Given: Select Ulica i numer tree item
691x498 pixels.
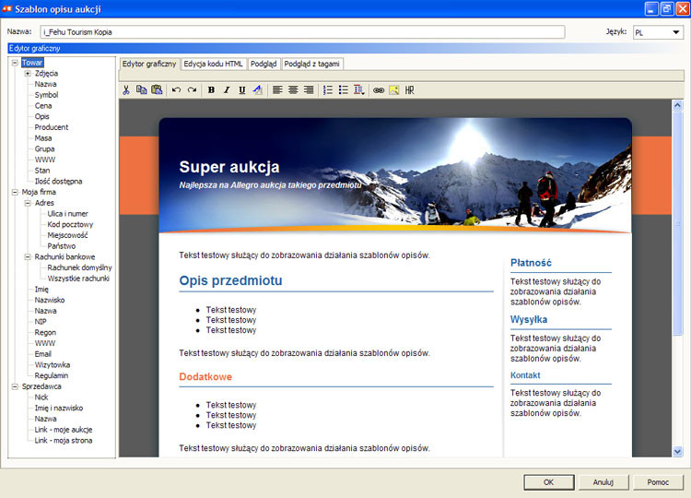Looking at the screenshot, I should click(68, 213).
